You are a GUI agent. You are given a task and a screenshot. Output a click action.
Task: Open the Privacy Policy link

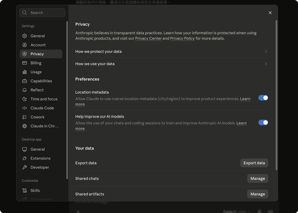(x=182, y=38)
